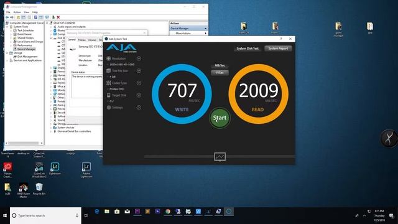Click the Up one level folder toolbar icon
398x224 pixels.
click(18, 17)
